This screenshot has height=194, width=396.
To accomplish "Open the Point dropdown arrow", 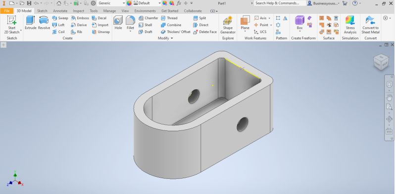I will pos(271,25).
